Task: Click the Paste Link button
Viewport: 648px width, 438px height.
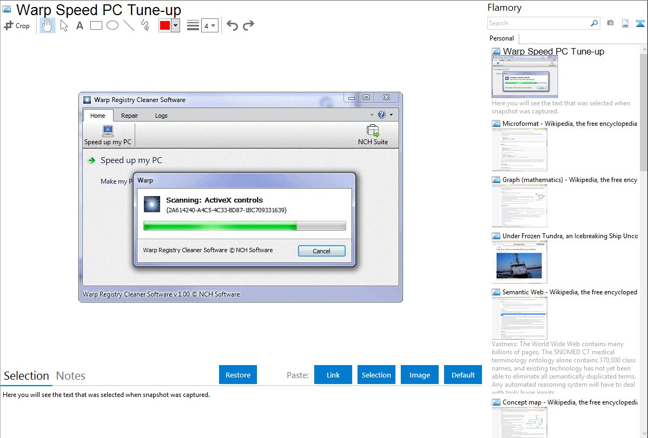Action: coord(333,375)
